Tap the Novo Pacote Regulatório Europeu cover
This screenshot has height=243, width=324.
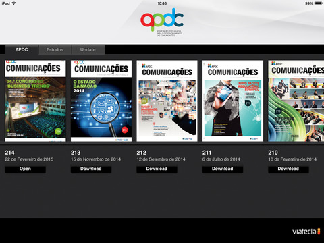(x=233, y=101)
